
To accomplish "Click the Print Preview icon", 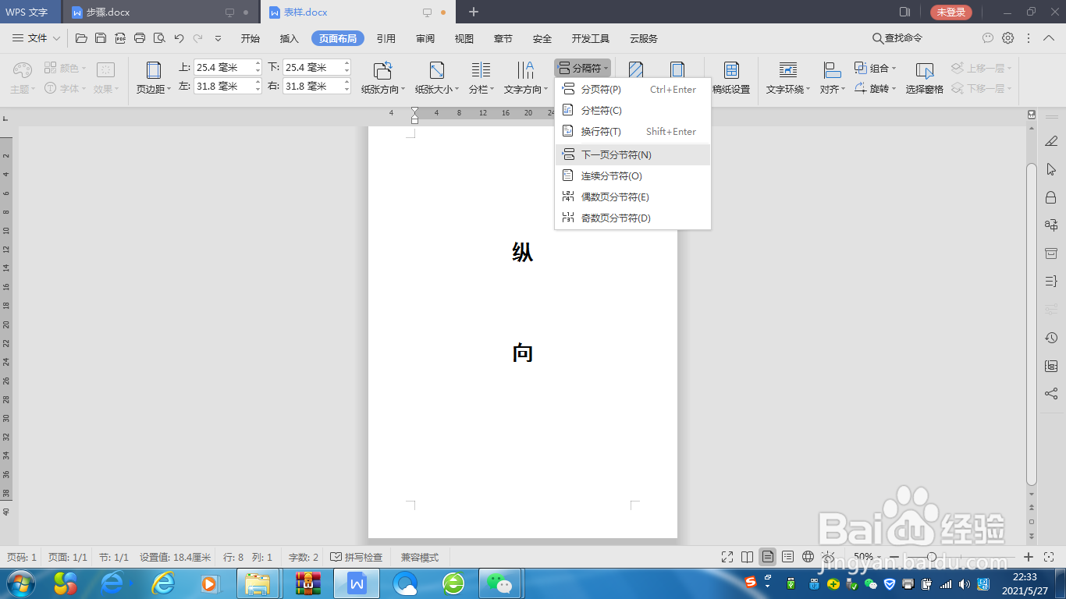I will [x=159, y=38].
